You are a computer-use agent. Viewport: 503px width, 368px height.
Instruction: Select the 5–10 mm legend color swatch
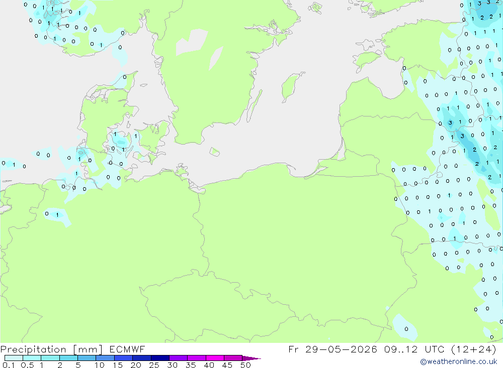click(87, 358)
